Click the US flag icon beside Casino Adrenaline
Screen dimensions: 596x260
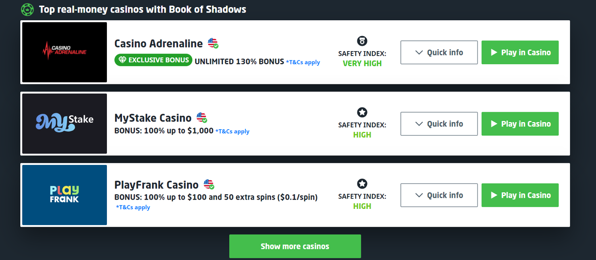coord(213,43)
